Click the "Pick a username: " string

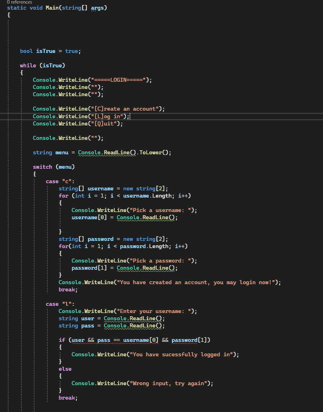pyautogui.click(x=160, y=210)
